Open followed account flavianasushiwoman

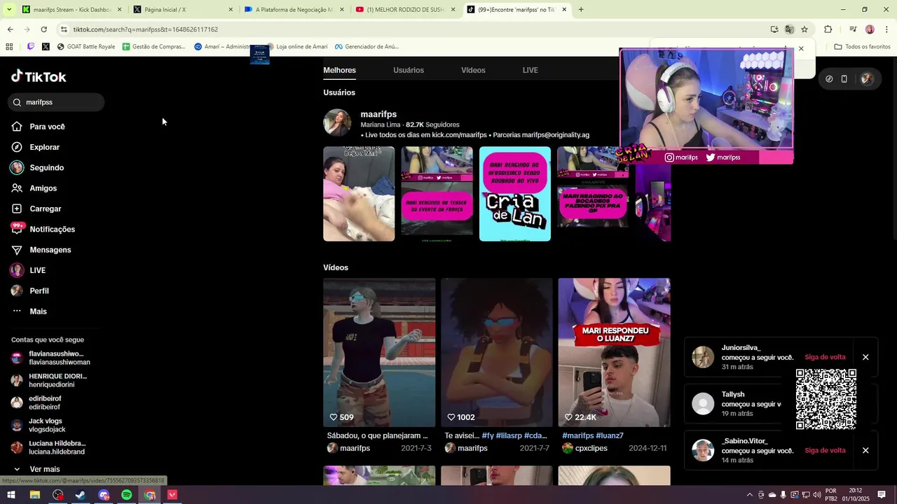(52, 358)
